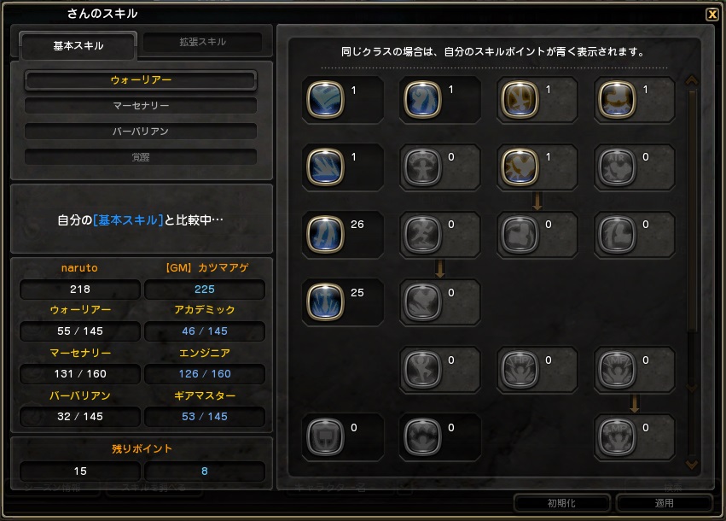Select the first blue skill icon in top row

[x=325, y=100]
